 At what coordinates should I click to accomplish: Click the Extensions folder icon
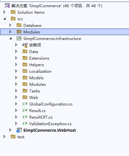click(x=25, y=58)
